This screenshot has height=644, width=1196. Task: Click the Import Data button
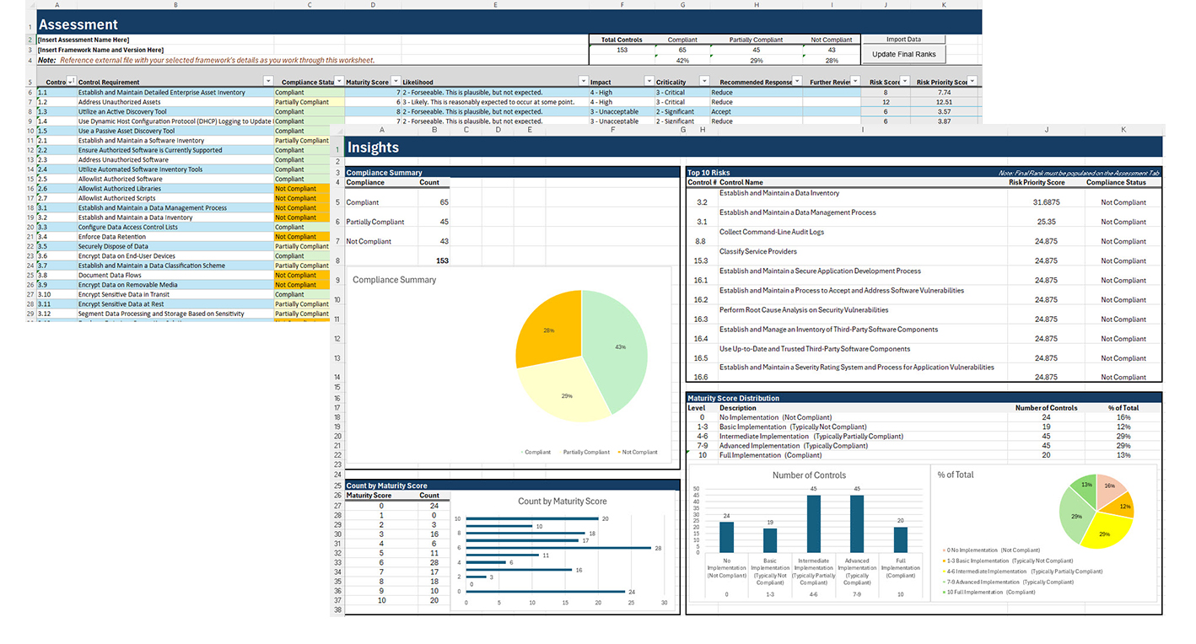point(903,40)
